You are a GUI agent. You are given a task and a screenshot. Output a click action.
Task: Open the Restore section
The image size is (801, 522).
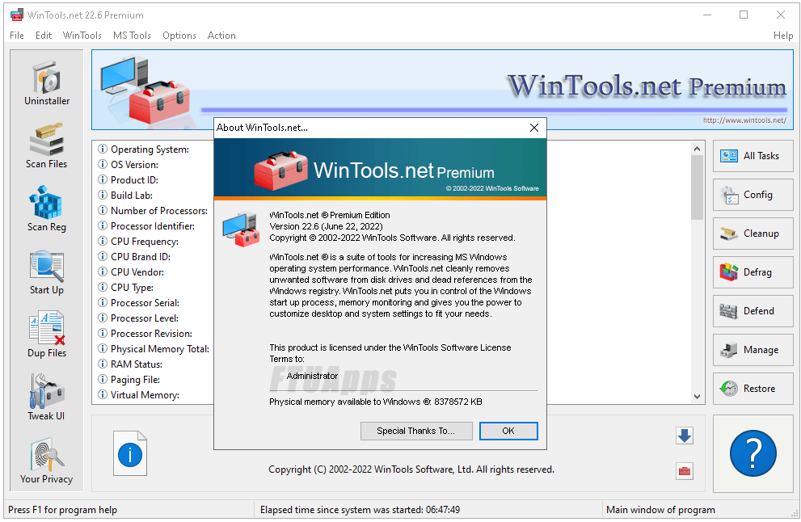pos(753,389)
